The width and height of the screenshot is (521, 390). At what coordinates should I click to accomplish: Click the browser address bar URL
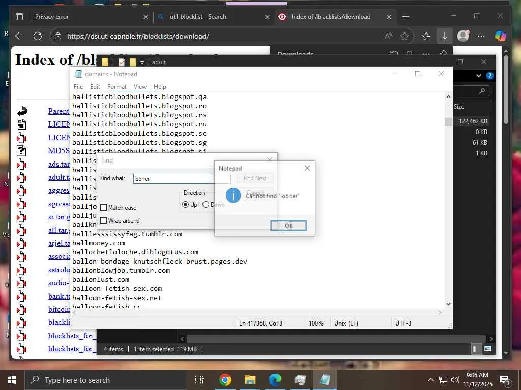(138, 36)
